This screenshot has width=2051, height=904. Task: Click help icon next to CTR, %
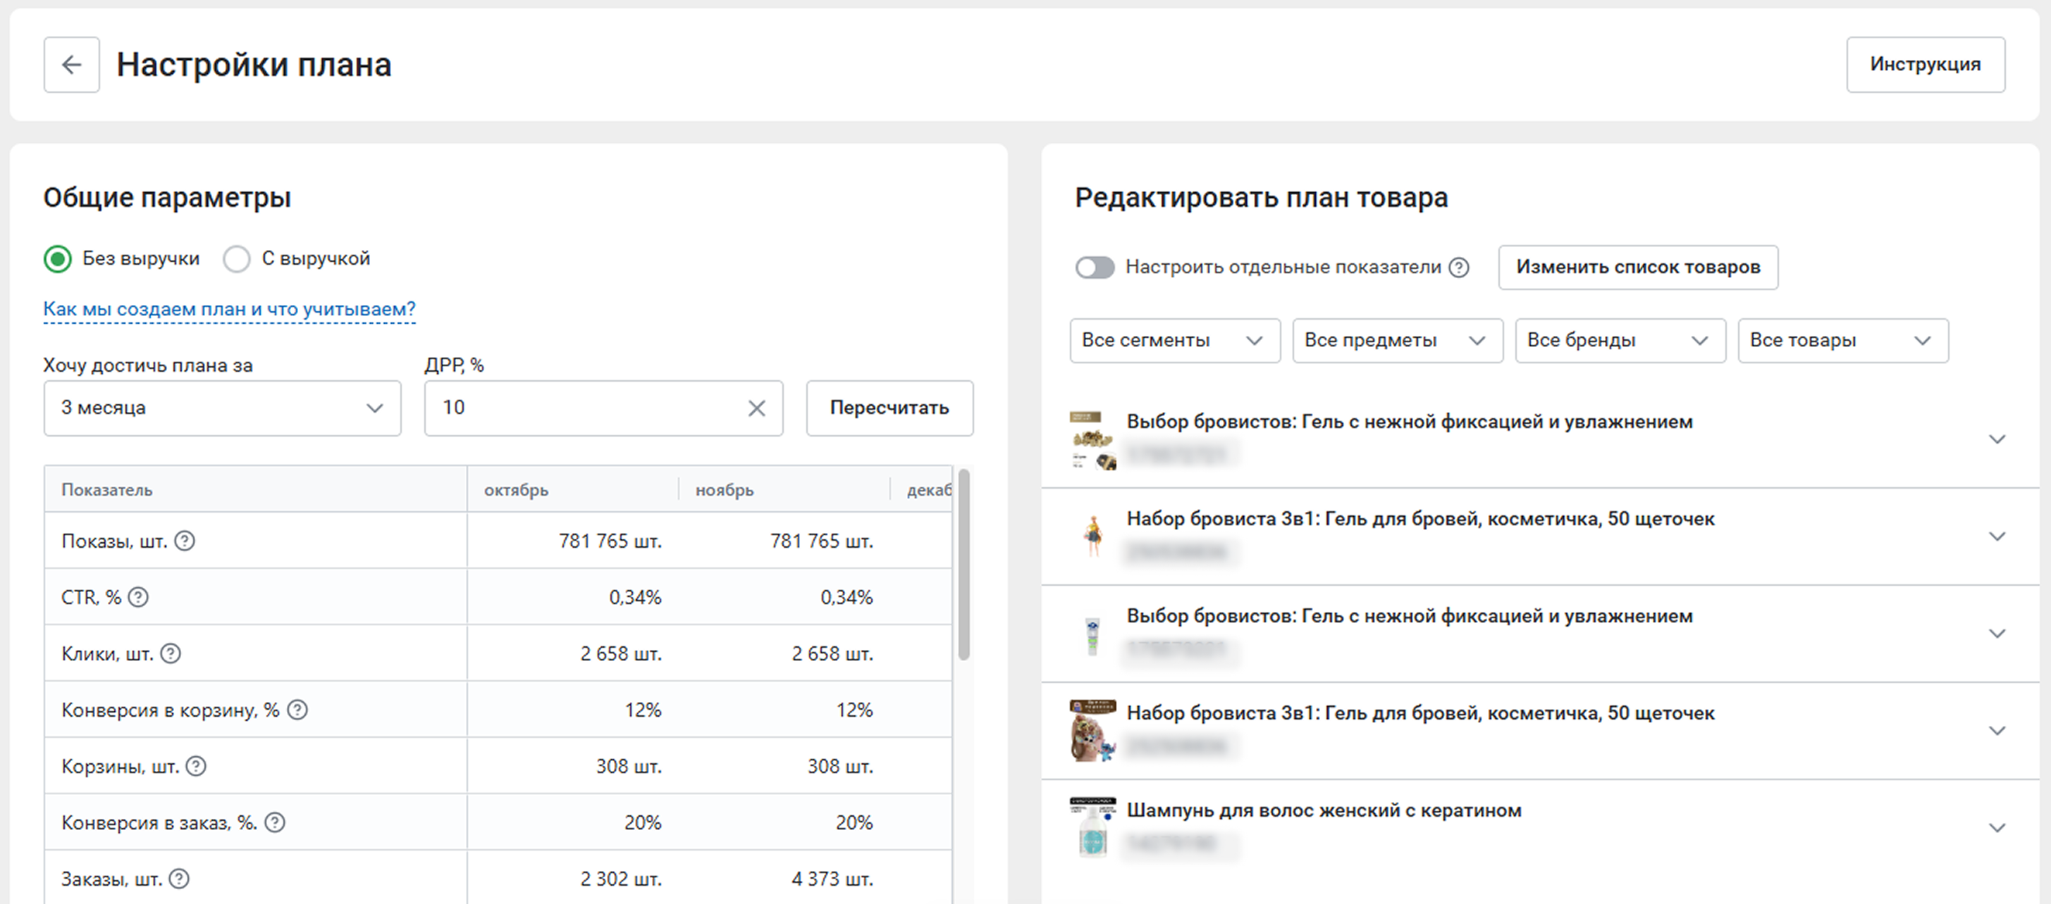(x=139, y=597)
